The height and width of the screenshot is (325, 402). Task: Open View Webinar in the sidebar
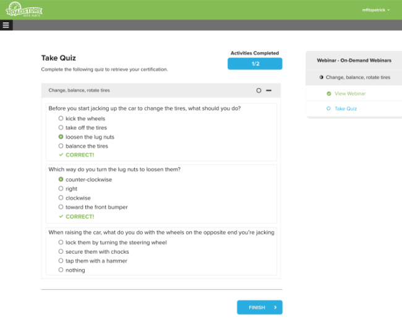350,93
